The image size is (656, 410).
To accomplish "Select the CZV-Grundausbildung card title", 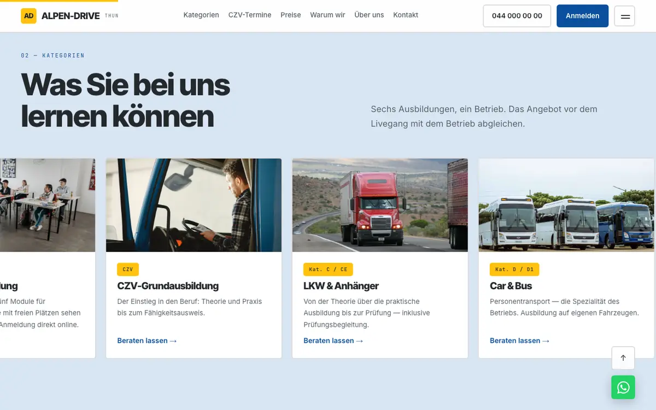I will pos(168,286).
